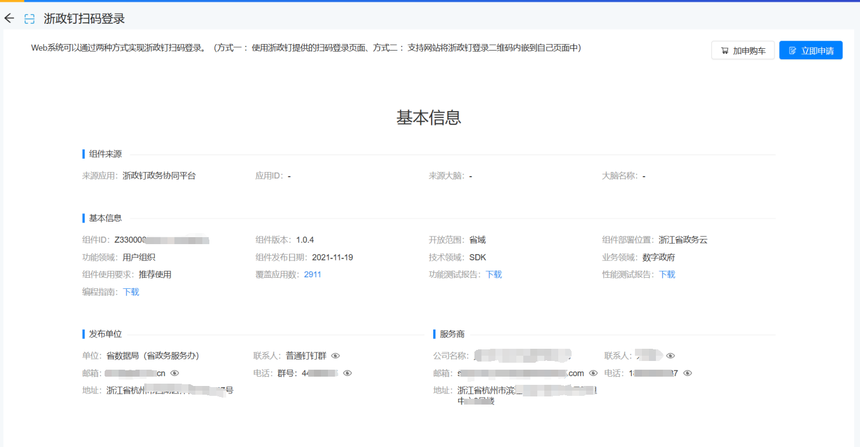Download the 编程指南 document
860x447 pixels.
(131, 292)
